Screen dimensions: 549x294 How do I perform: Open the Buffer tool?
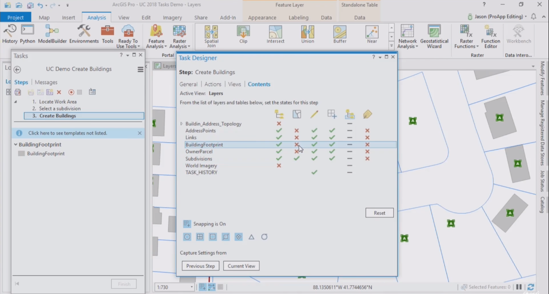click(x=340, y=35)
